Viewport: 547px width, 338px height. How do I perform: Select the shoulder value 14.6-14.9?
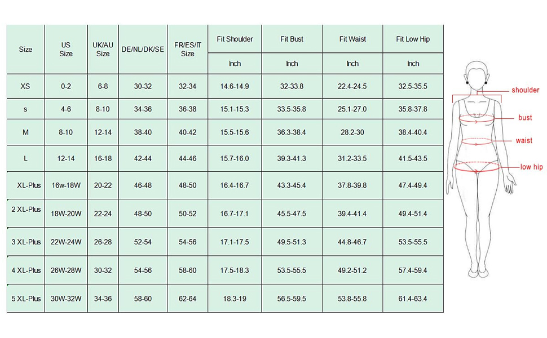235,86
